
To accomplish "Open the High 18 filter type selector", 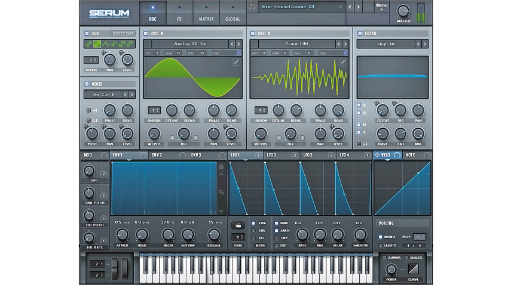I will [386, 44].
